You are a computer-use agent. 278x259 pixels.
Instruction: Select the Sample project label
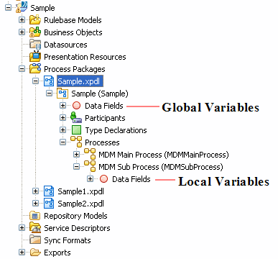click(x=42, y=8)
